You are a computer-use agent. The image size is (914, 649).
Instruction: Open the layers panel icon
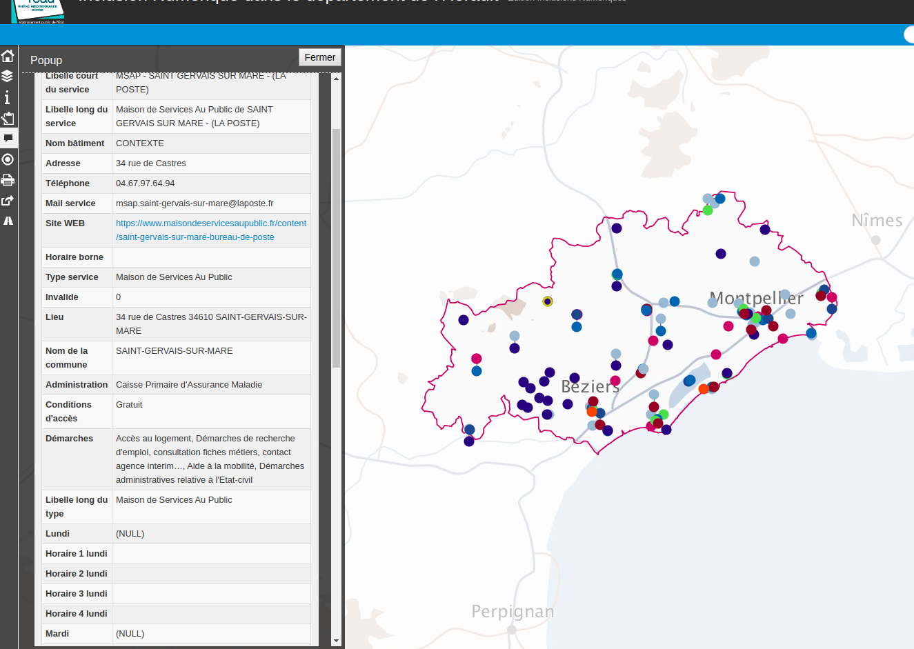tap(8, 76)
